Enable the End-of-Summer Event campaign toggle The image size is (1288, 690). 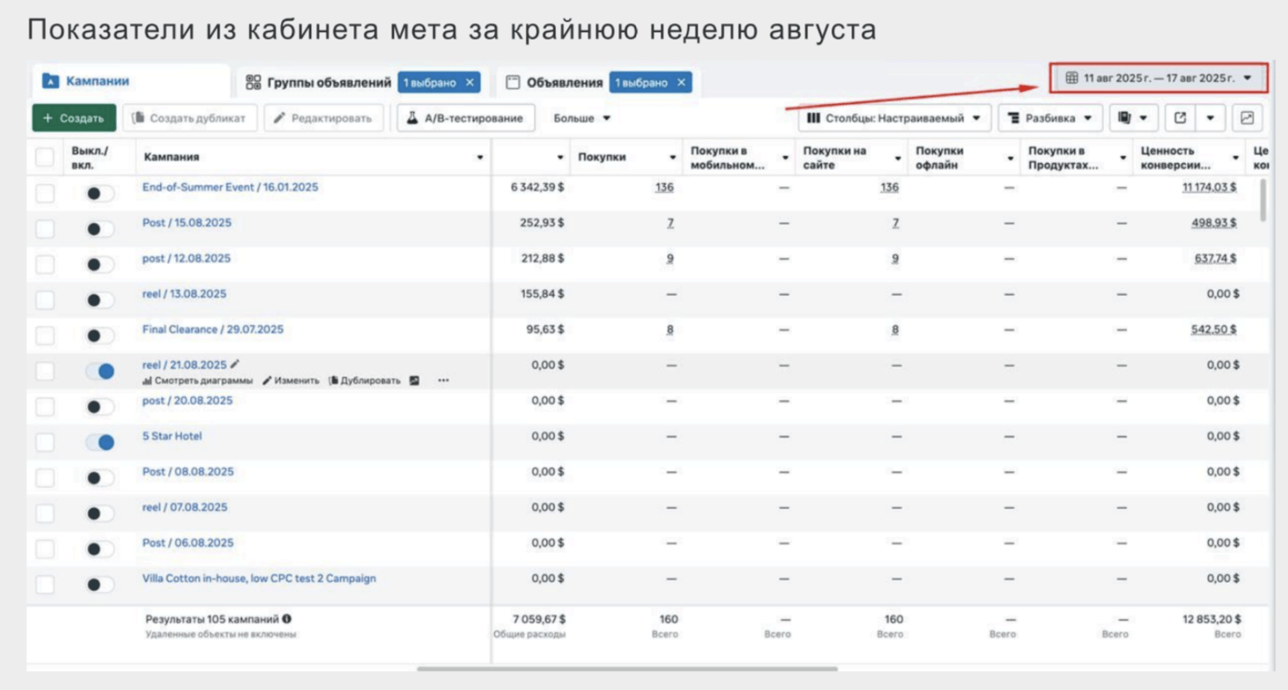click(x=100, y=193)
